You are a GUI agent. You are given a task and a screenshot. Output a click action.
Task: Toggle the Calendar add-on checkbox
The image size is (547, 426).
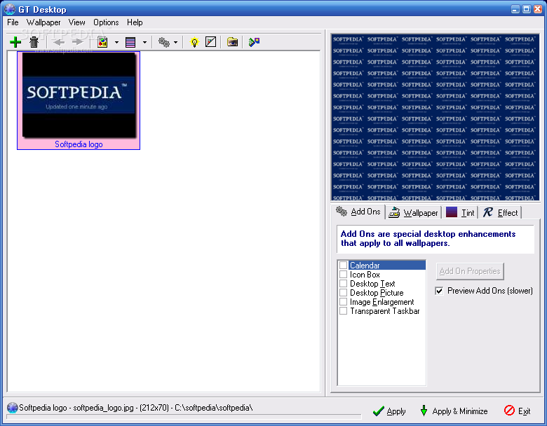(343, 266)
